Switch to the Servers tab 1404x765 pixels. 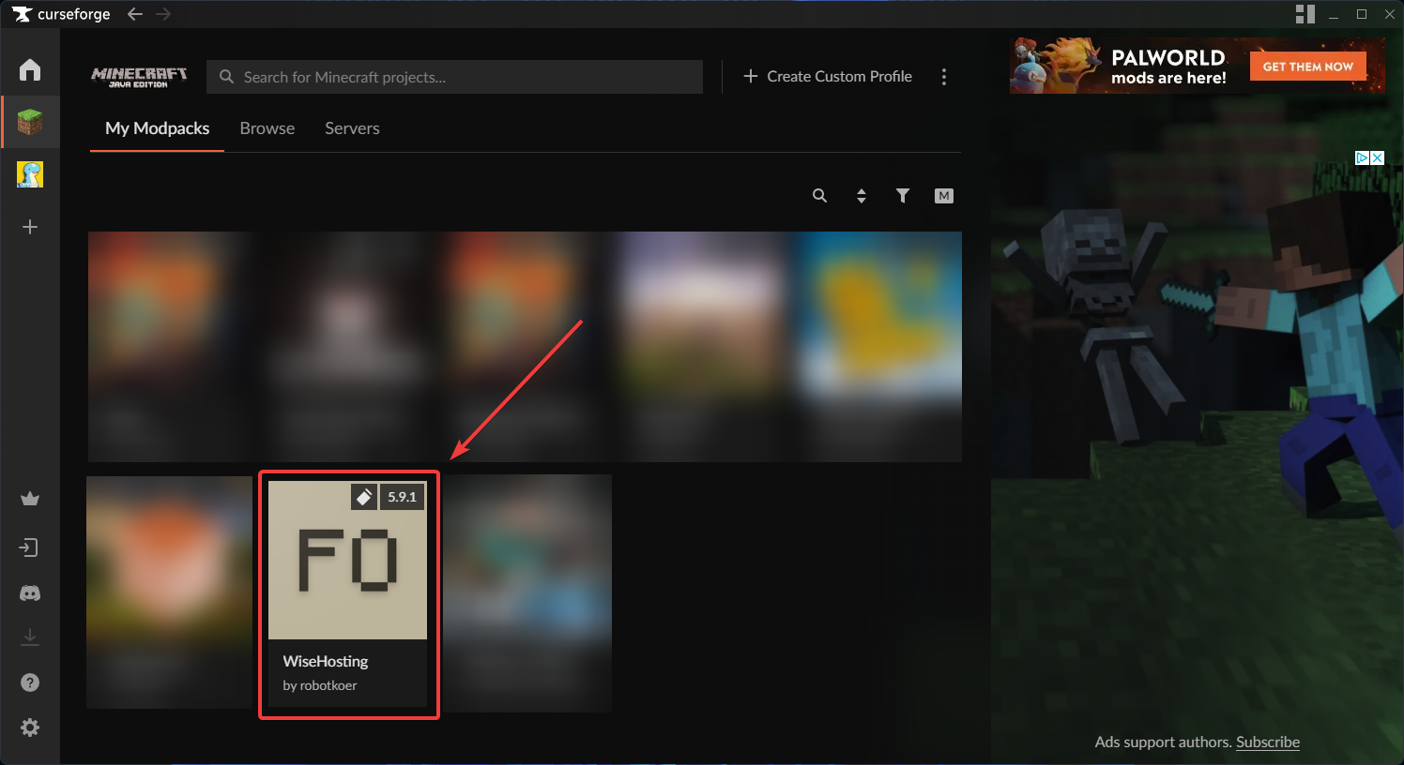pyautogui.click(x=352, y=128)
